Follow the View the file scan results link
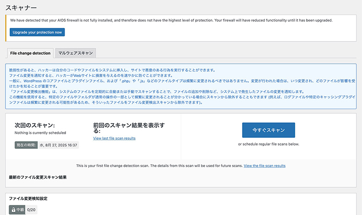Image resolution: width=362 pixels, height=215 pixels. point(264,166)
